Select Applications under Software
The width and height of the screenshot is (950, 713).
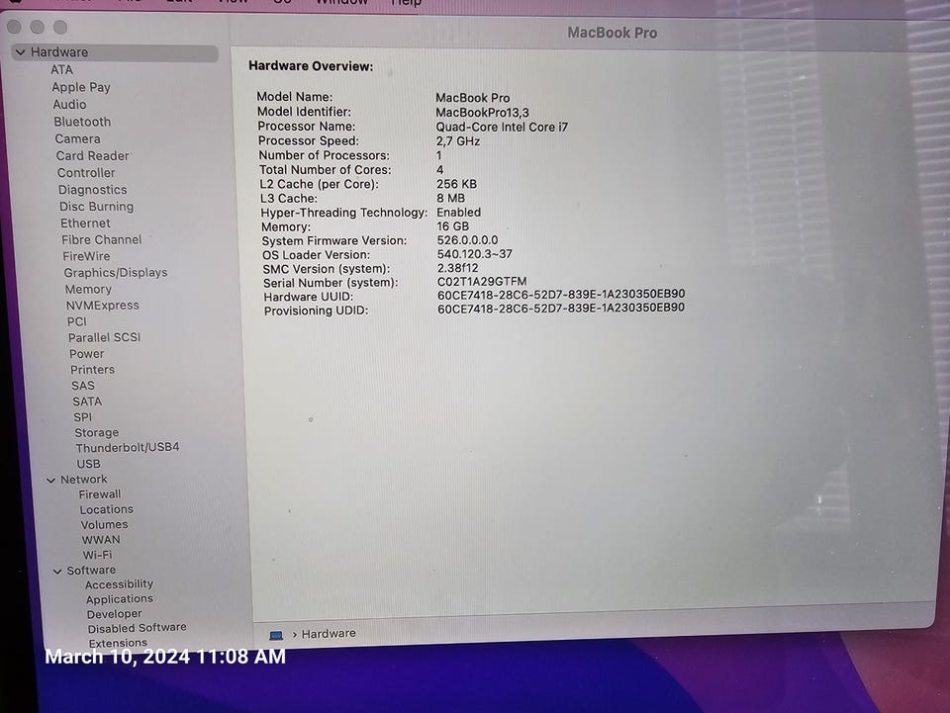pos(120,599)
